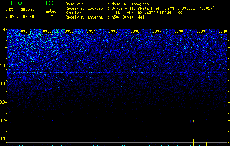Click the Observer label
The image size is (230, 146).
74,4
